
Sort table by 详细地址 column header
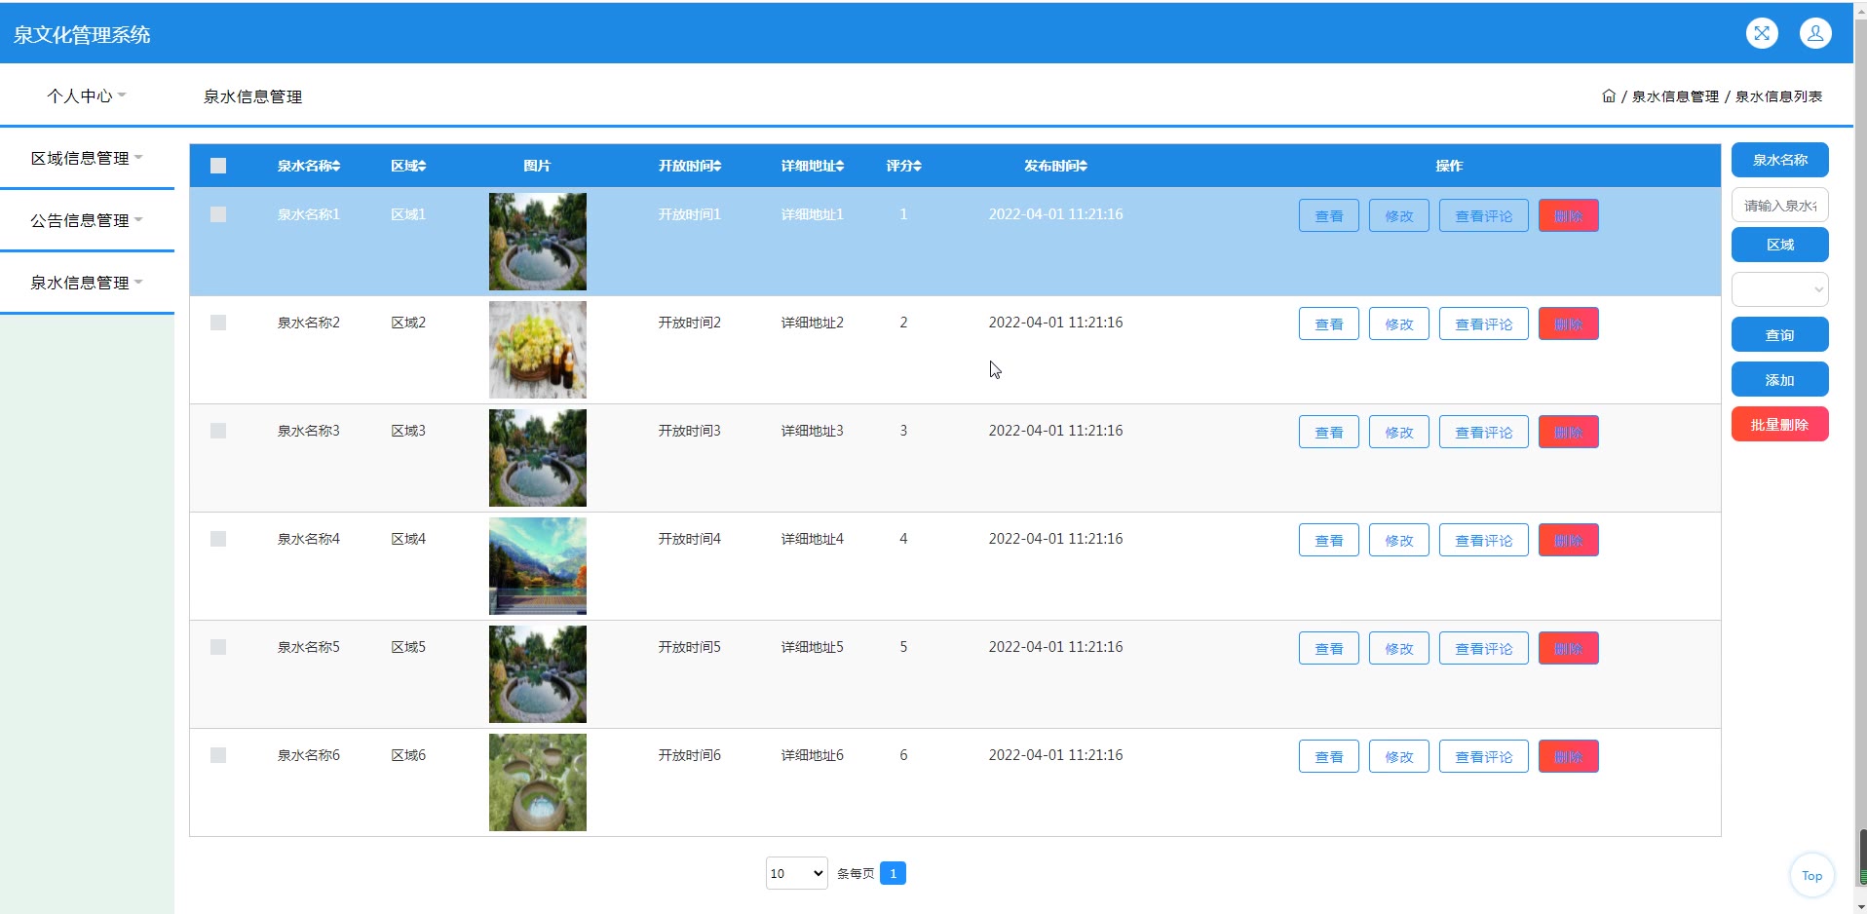click(x=812, y=167)
